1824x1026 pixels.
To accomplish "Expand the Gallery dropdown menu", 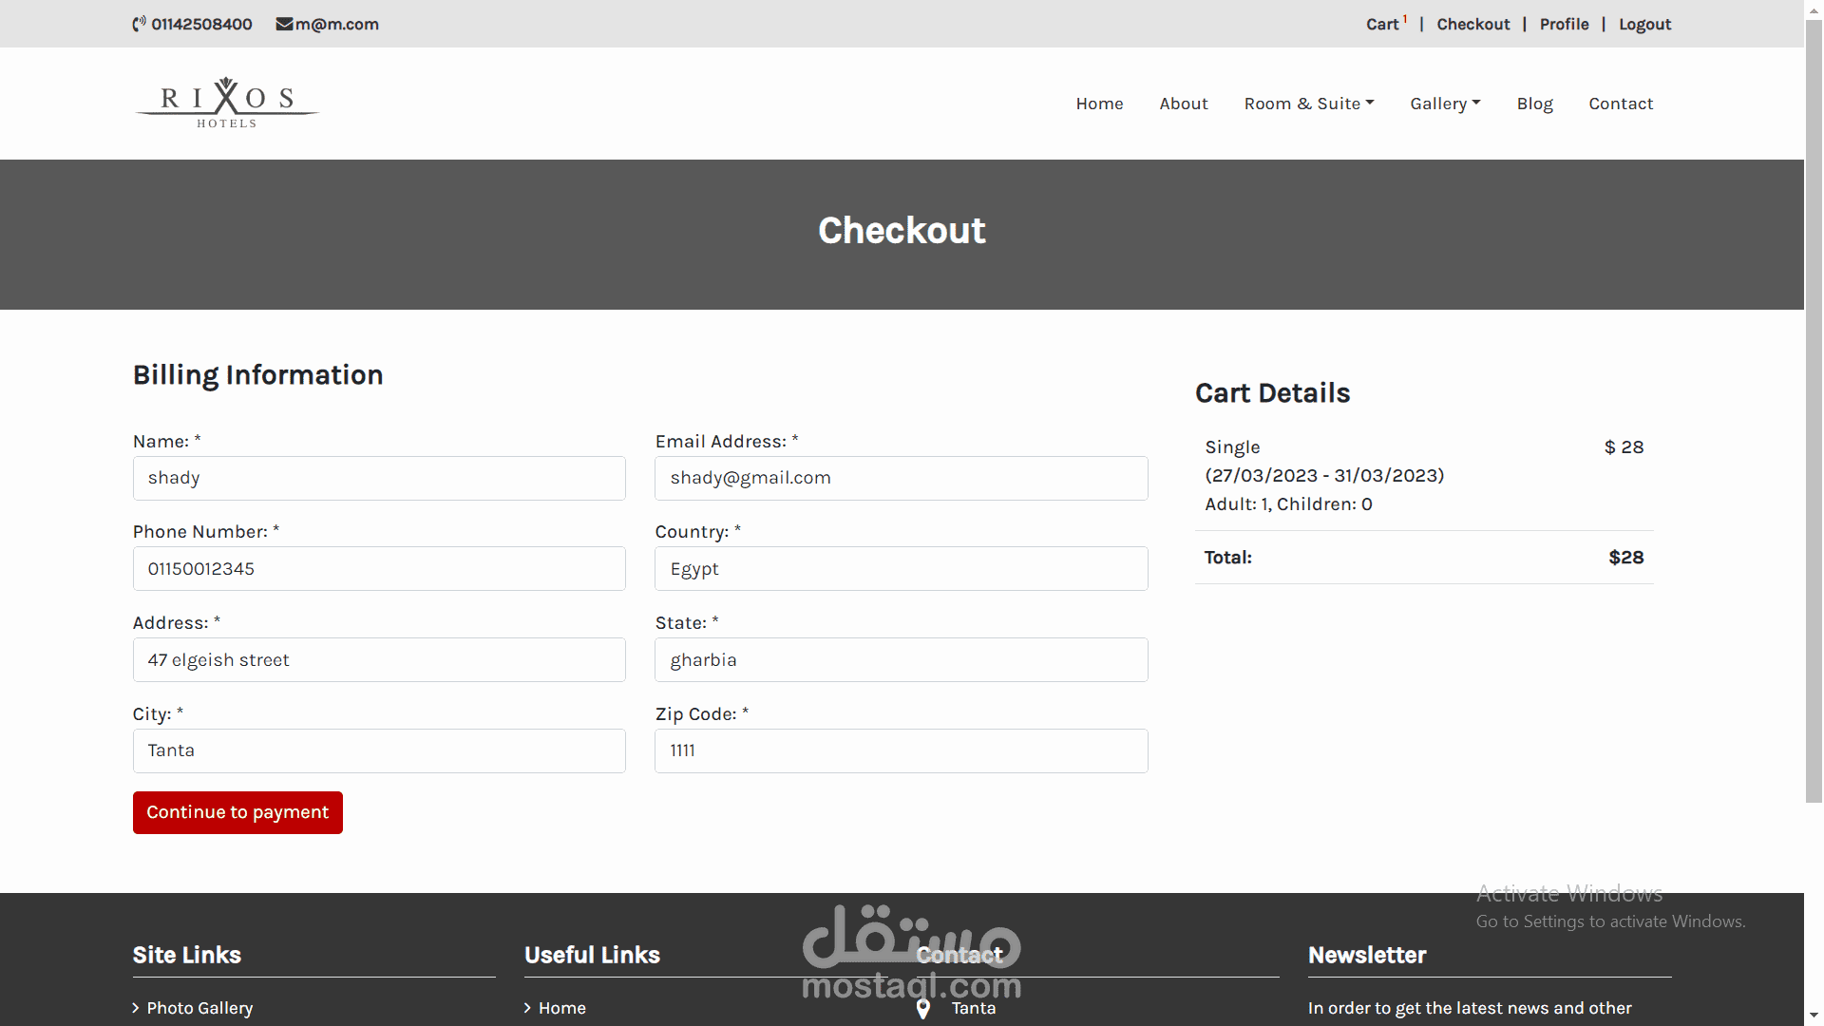I will 1444,104.
